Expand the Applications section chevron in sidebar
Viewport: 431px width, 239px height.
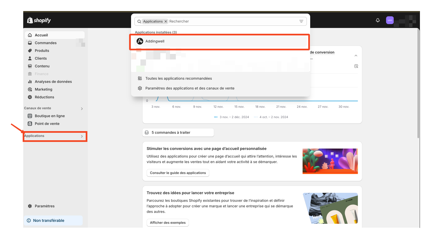(x=82, y=136)
